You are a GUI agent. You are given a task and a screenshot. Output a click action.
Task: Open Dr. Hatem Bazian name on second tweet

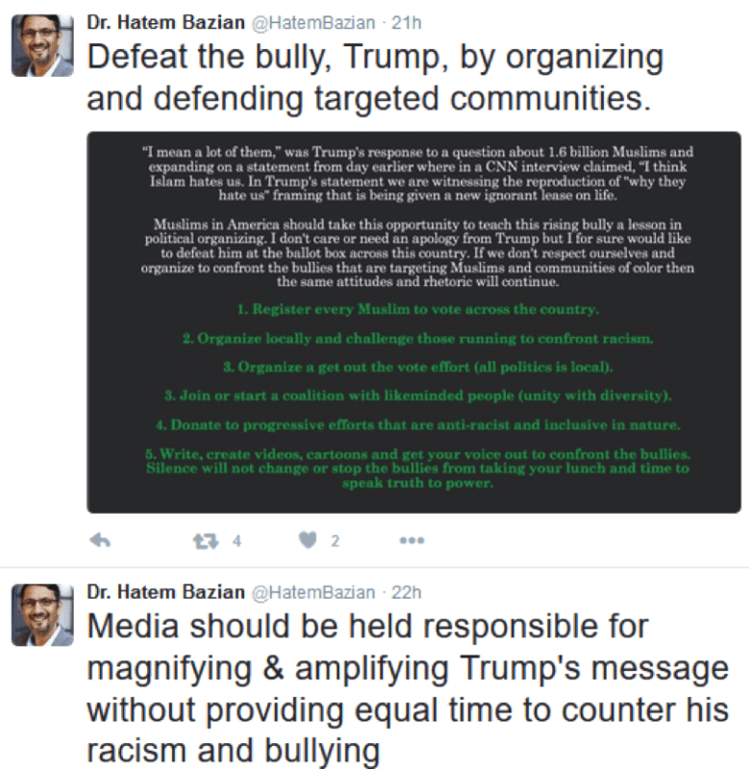coord(165,592)
